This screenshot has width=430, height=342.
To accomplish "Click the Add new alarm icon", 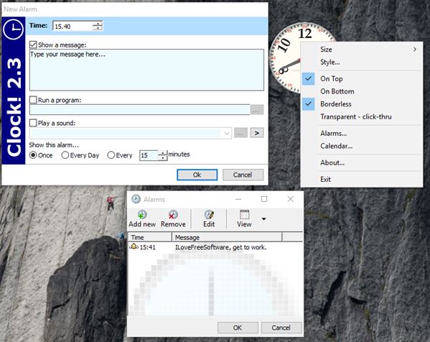I will pyautogui.click(x=142, y=214).
